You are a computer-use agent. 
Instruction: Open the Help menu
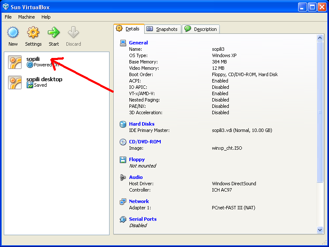46,17
